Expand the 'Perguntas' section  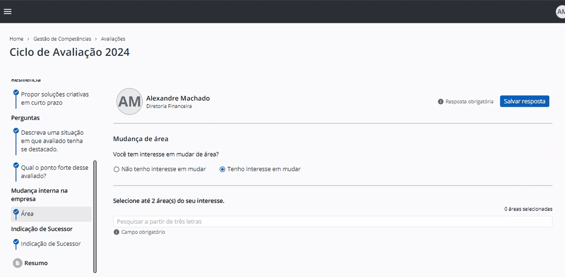click(25, 118)
